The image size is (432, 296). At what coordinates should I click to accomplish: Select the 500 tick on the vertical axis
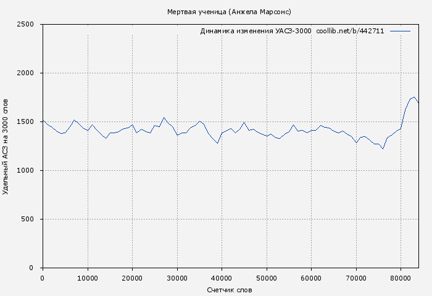[x=31, y=220]
